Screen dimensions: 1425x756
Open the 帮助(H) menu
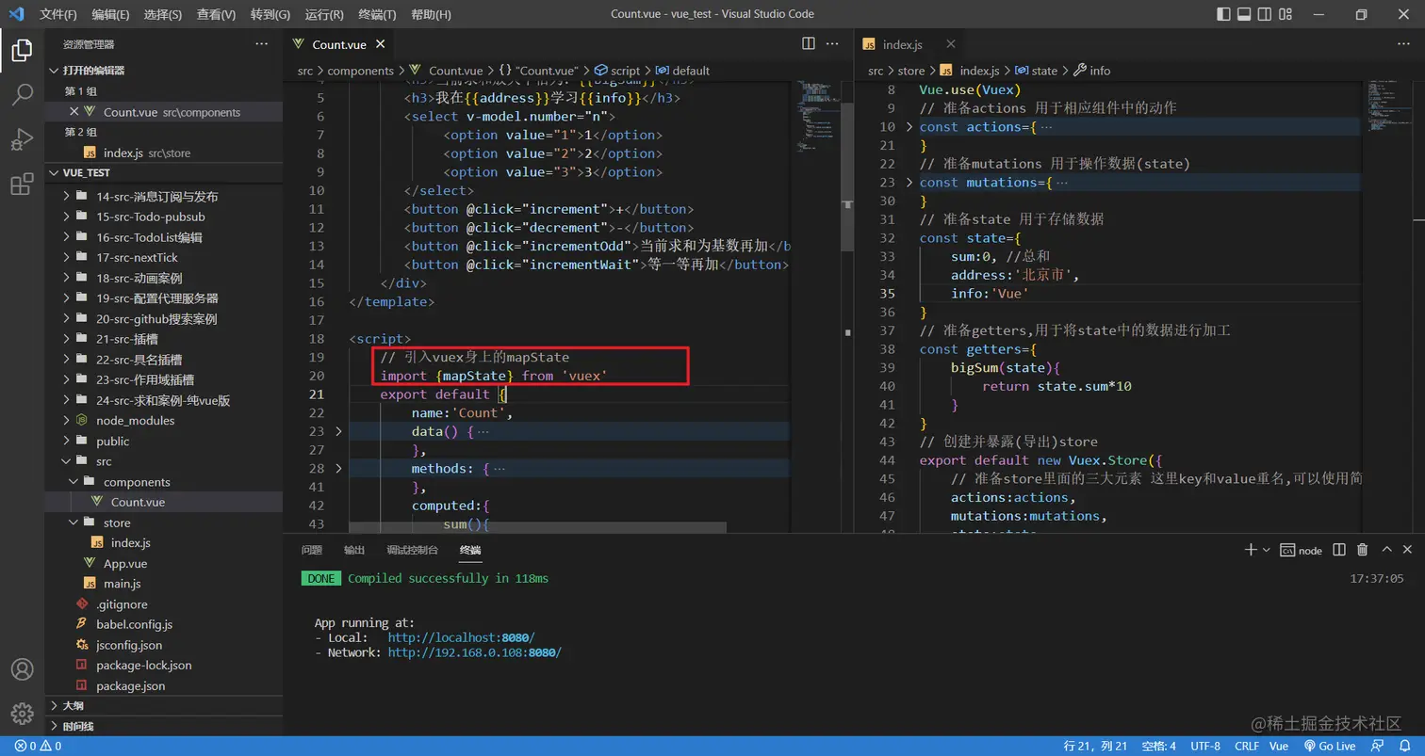click(432, 14)
